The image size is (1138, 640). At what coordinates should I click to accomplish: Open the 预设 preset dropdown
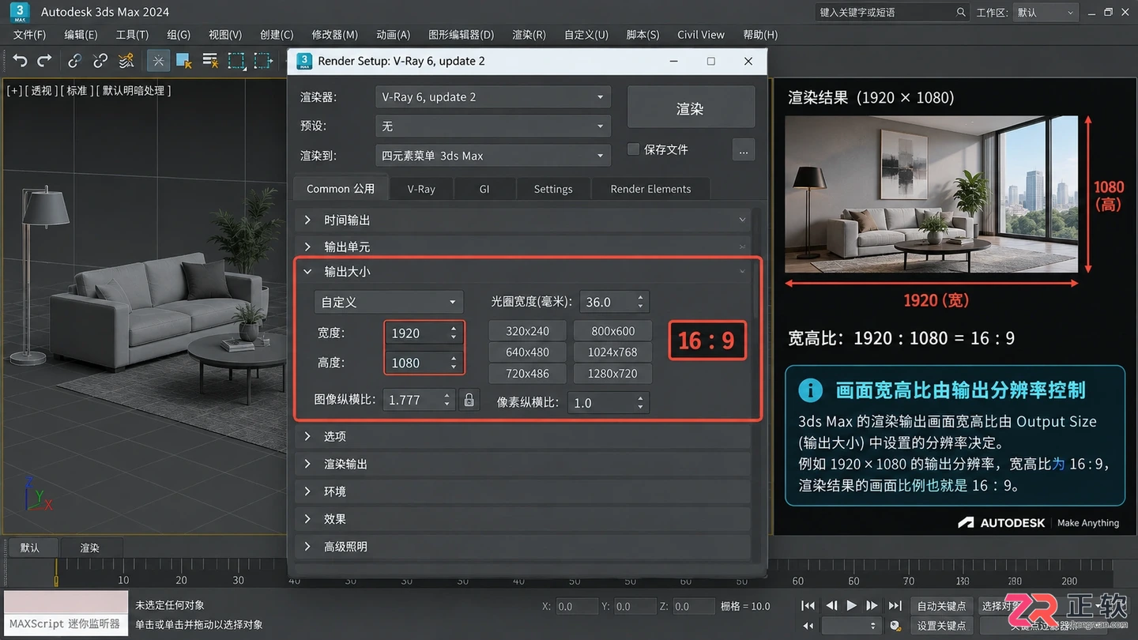click(492, 126)
